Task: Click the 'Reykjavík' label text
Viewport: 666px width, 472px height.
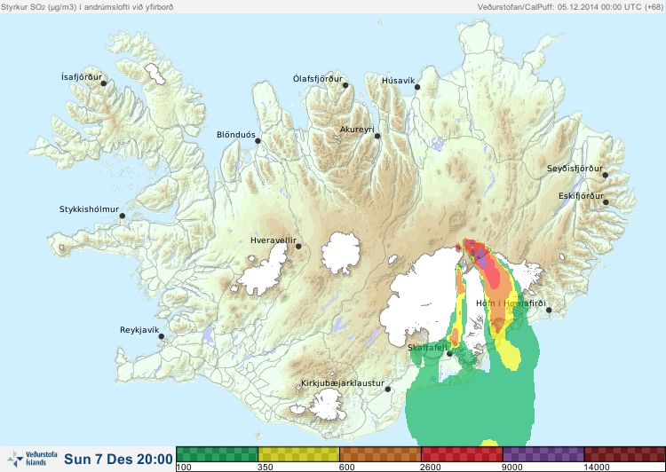Action: [139, 330]
